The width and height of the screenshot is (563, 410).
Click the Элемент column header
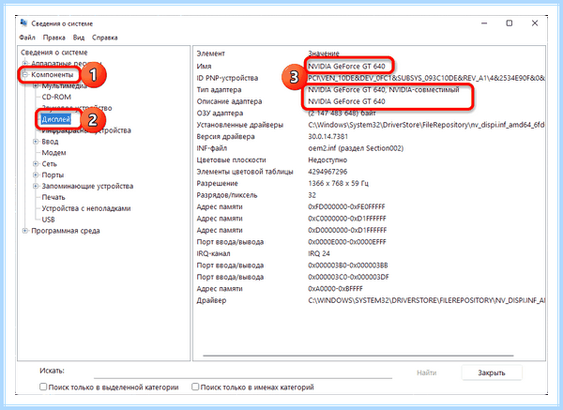211,53
